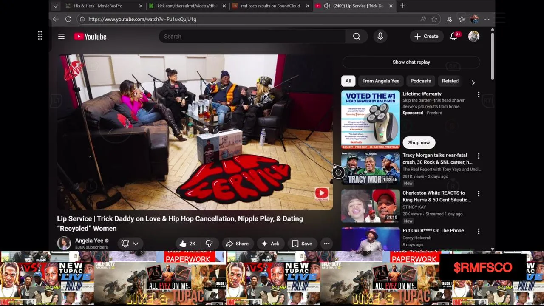544x306 pixels.
Task: Click 'STINGY KAY' channel name
Action: pyautogui.click(x=414, y=207)
